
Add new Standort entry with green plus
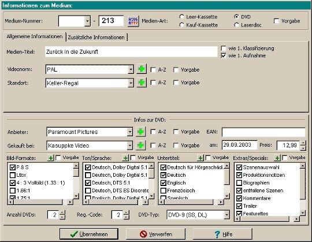142,83
